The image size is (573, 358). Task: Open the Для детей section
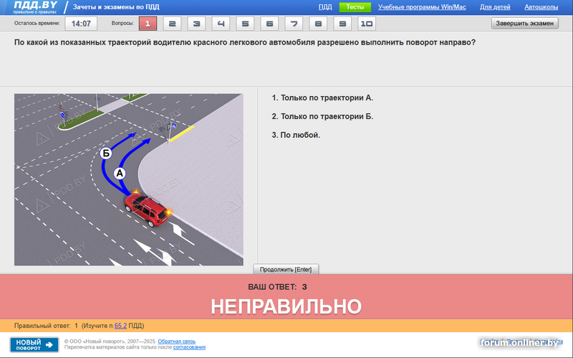point(495,7)
